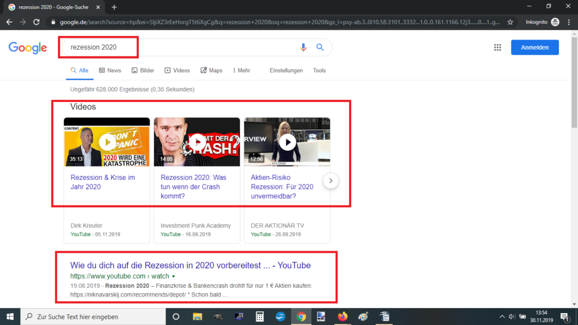578x325 pixels.
Task: Play the DER AKTIONÄR TV video
Action: coord(287,142)
